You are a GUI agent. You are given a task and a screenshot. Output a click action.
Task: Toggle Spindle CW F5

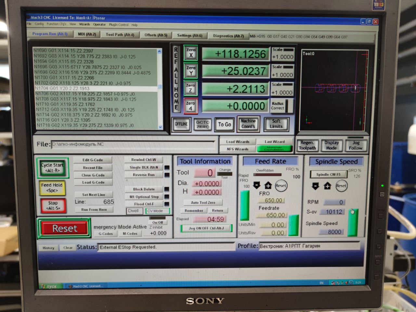tap(328, 175)
